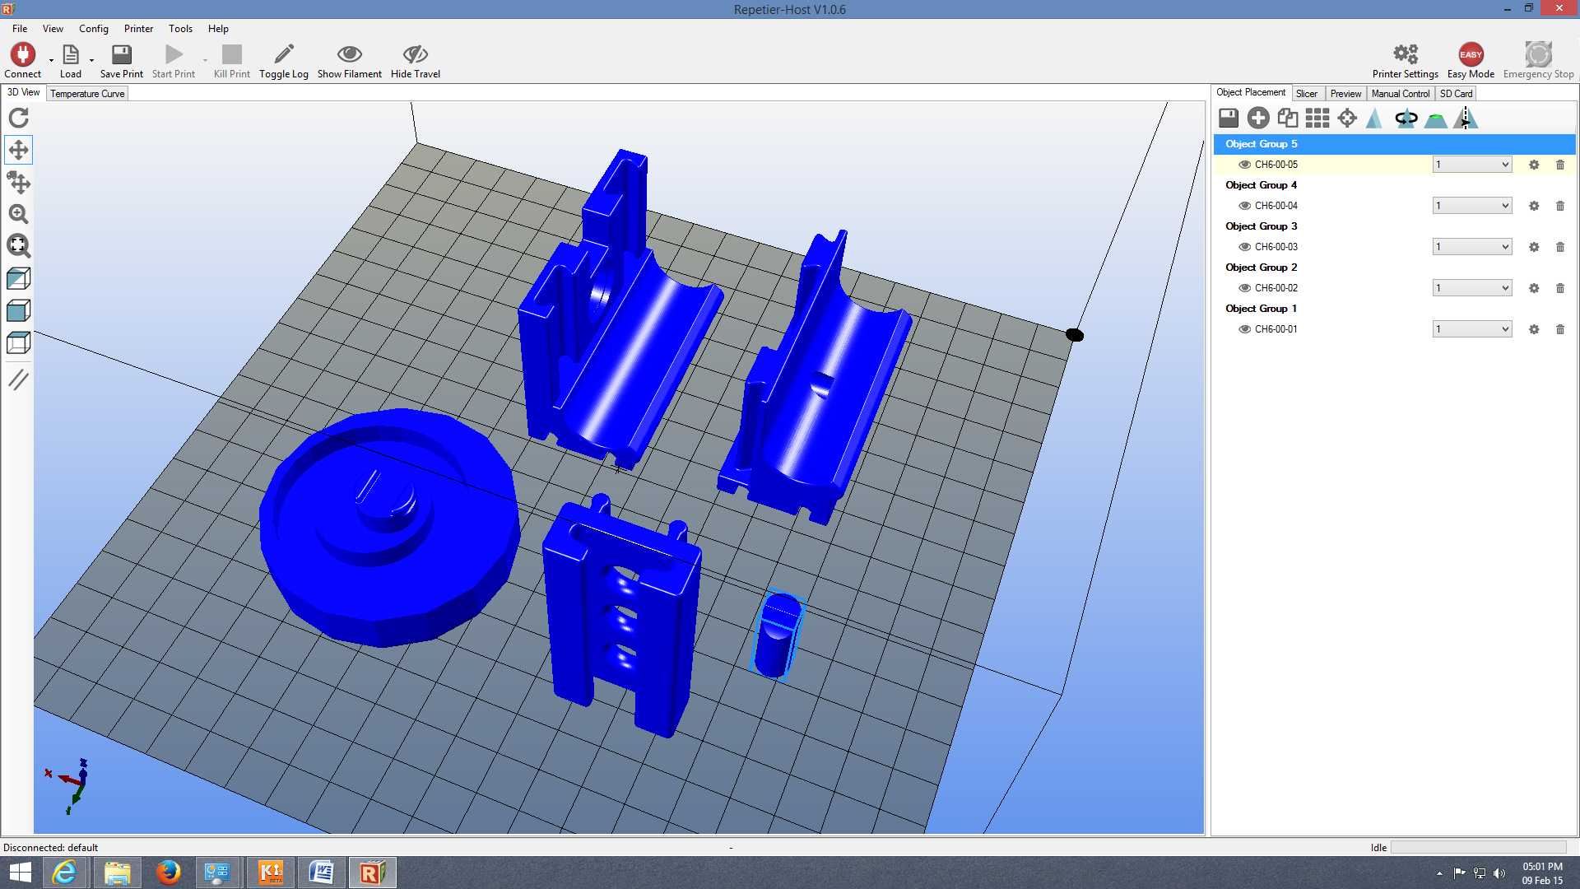This screenshot has height=889, width=1580.
Task: Launch Internet Explorer from taskbar
Action: tap(64, 873)
